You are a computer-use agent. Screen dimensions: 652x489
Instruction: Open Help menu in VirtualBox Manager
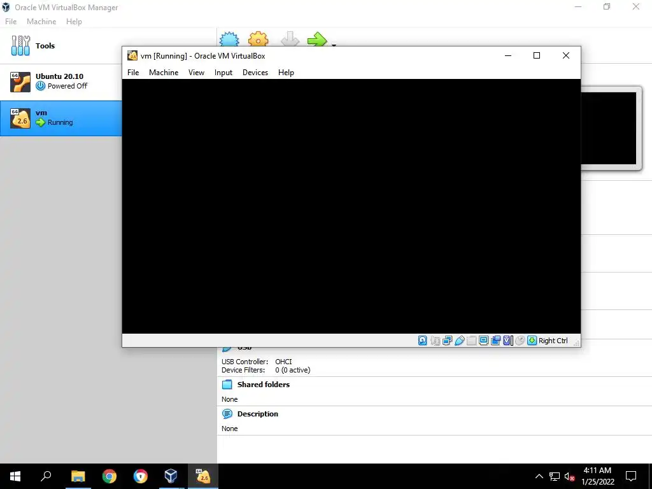[74, 22]
